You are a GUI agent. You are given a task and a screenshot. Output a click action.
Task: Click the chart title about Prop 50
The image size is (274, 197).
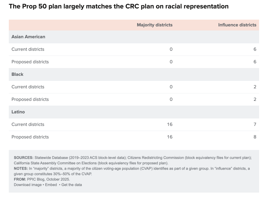(x=119, y=6)
